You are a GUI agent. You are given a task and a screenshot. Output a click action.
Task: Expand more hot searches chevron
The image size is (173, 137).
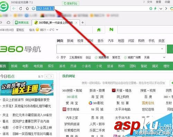(x=164, y=57)
